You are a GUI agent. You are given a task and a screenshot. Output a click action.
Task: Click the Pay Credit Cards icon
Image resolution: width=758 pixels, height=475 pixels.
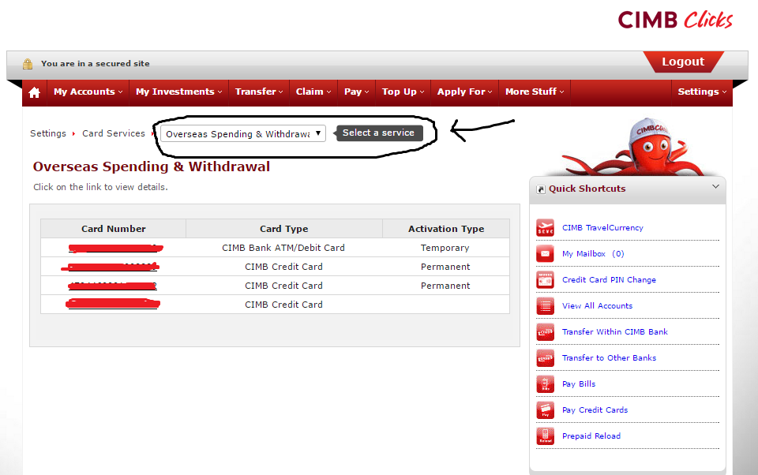point(546,410)
